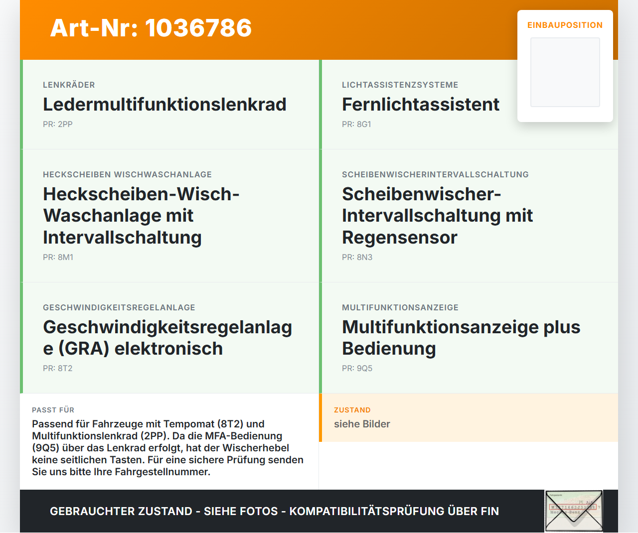Click the PR: 8N3 code
The width and height of the screenshot is (638, 533).
(357, 257)
